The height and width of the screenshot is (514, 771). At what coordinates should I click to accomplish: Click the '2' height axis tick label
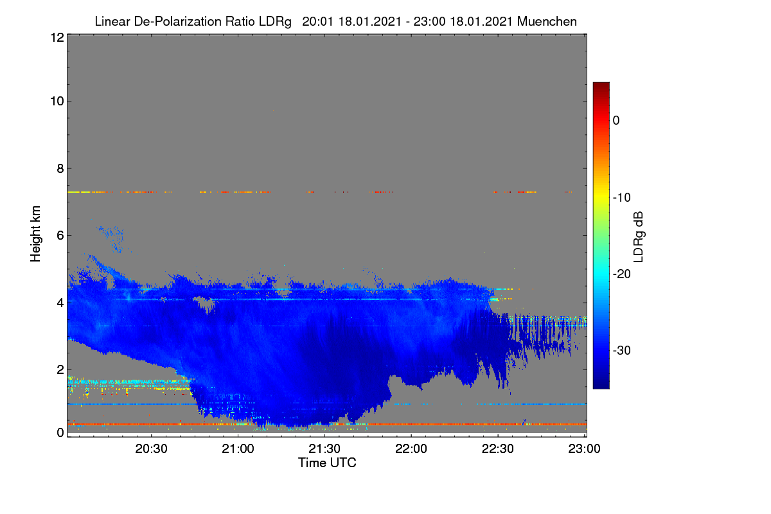(59, 369)
